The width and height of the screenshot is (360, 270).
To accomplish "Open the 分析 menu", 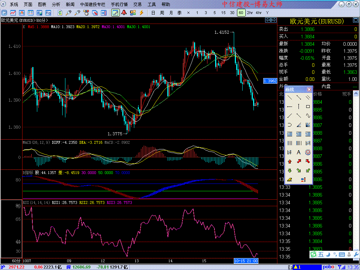I will coord(56,5).
